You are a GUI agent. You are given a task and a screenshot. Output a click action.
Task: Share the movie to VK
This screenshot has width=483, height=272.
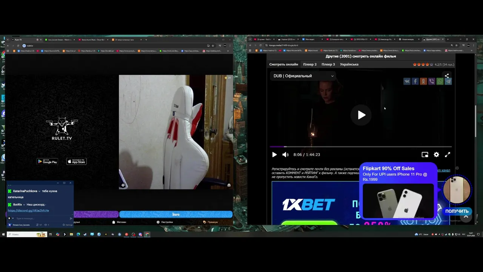click(407, 81)
